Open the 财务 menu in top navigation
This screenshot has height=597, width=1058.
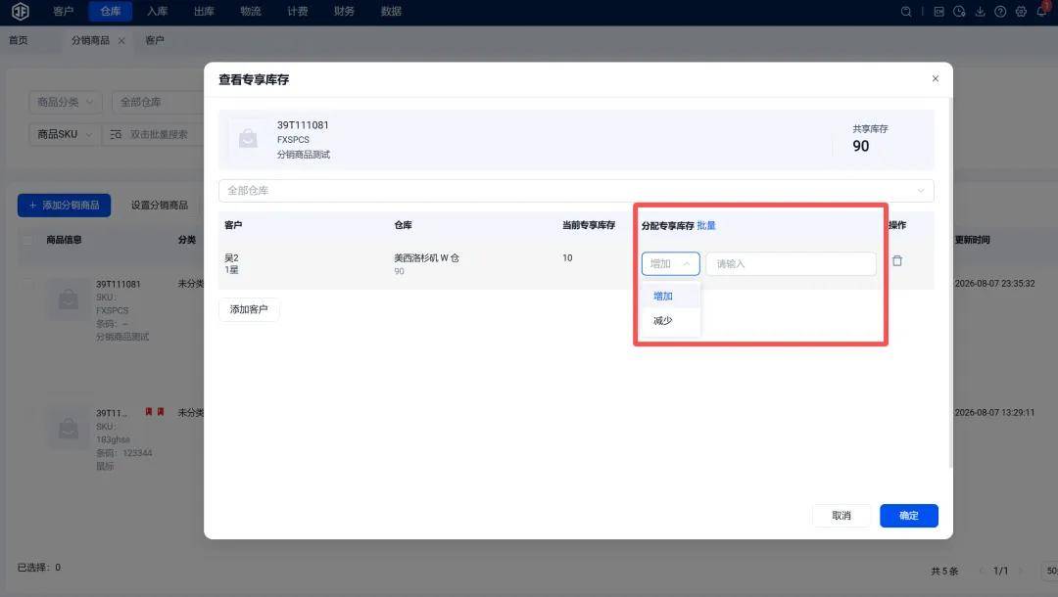(x=344, y=12)
